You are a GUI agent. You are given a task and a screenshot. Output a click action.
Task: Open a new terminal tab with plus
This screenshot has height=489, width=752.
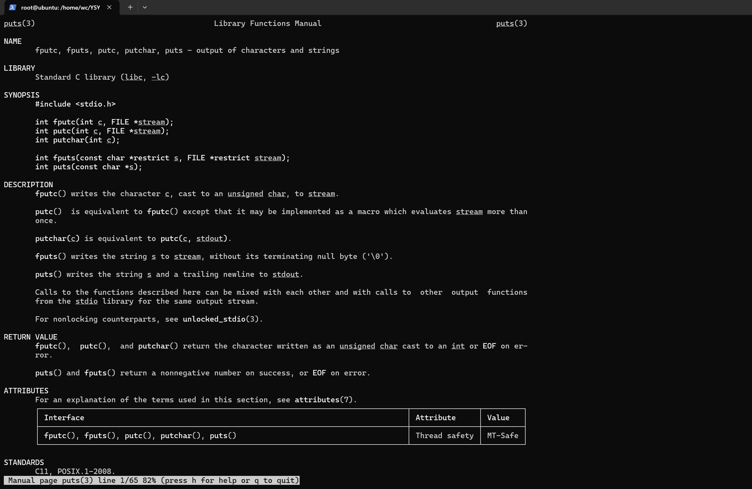coord(130,7)
